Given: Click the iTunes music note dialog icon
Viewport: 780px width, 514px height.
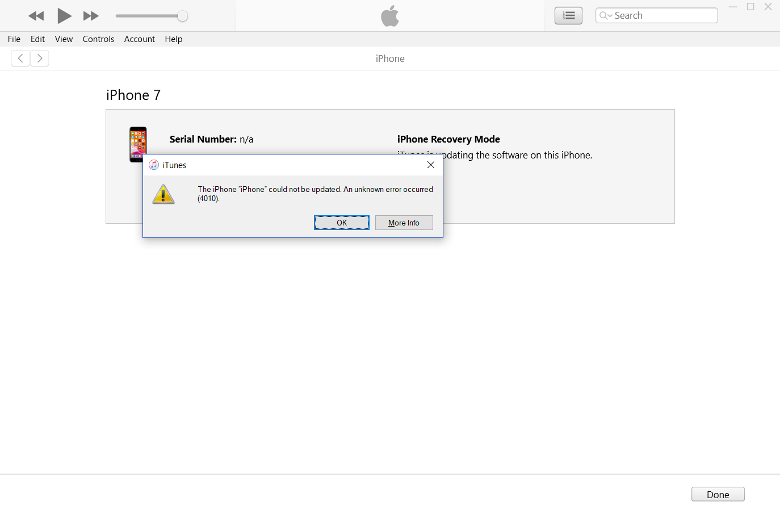Looking at the screenshot, I should [x=154, y=165].
